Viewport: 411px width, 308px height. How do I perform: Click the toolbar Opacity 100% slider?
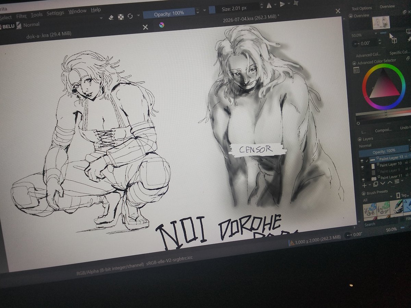click(169, 13)
